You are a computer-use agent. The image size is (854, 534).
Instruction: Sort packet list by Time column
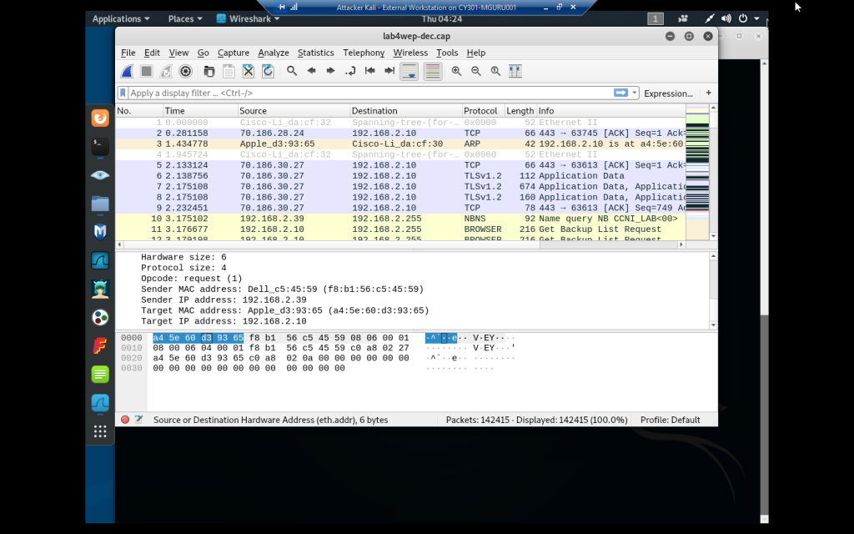(x=200, y=111)
